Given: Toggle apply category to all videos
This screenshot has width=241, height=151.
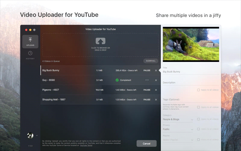Looking at the screenshot, I should (x=198, y=119).
